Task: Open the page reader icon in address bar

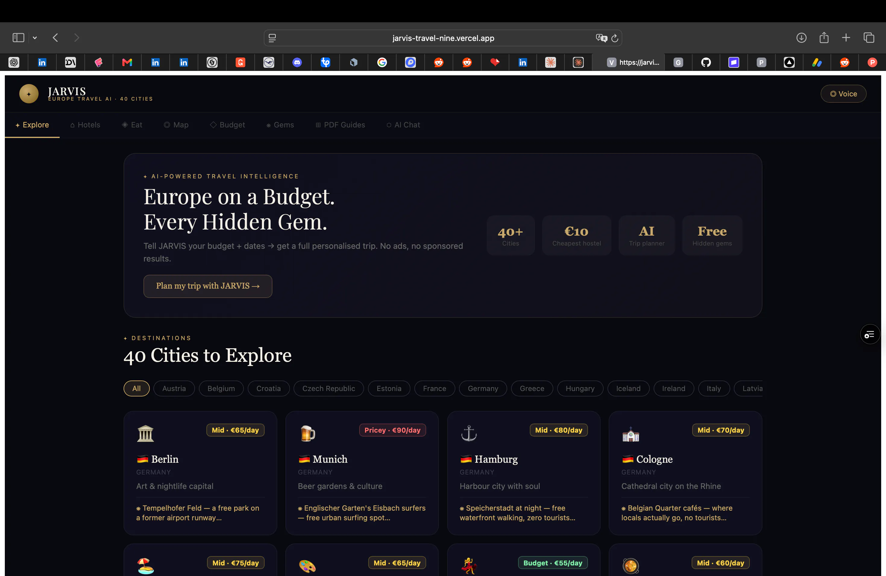Action: pos(272,38)
